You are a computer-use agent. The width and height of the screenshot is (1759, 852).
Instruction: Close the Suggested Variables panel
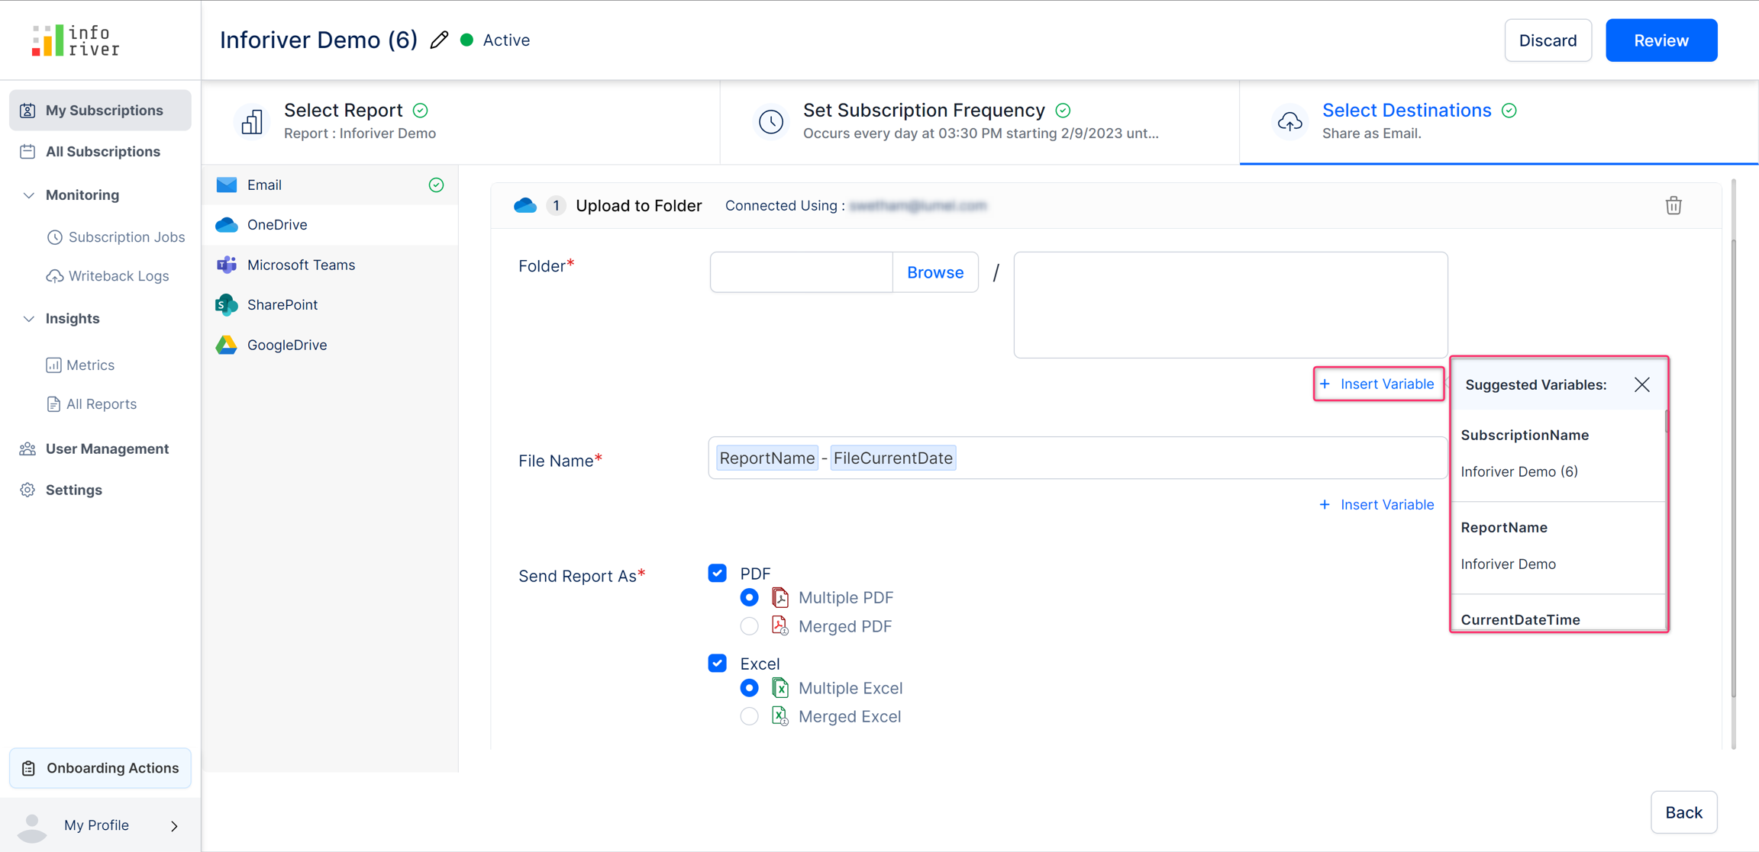1641,384
